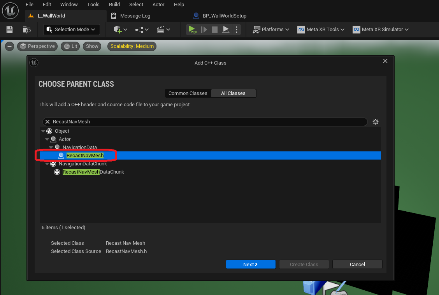This screenshot has height=295, width=439.
Task: Open the Selection Mode dropdown
Action: tap(71, 30)
